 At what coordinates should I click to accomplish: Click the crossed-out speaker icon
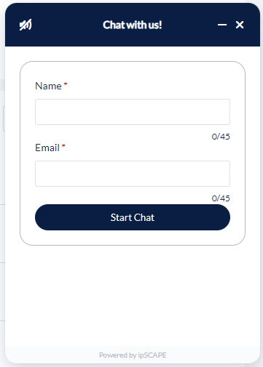click(25, 25)
